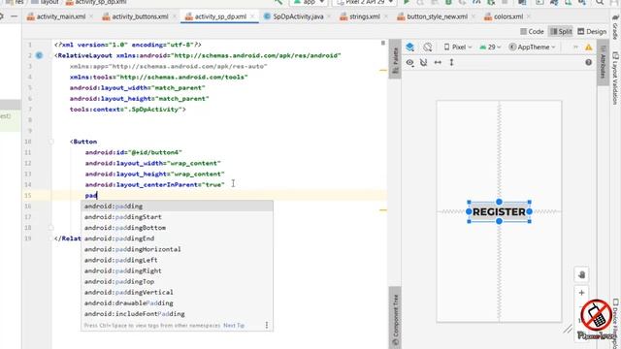Open autocomplete popup three-dot options
Viewport: 621px width, 349px height.
pyautogui.click(x=267, y=325)
